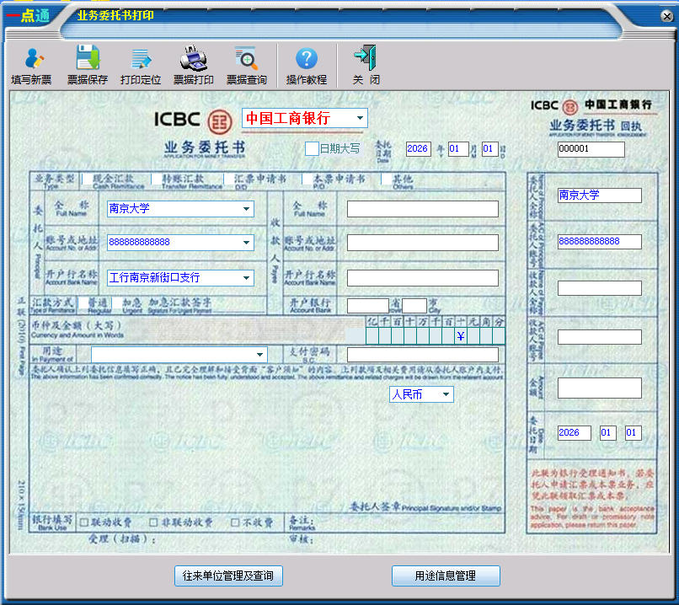Image resolution: width=679 pixels, height=605 pixels.
Task: Open 打印定位 print positioning tool
Action: pos(140,66)
